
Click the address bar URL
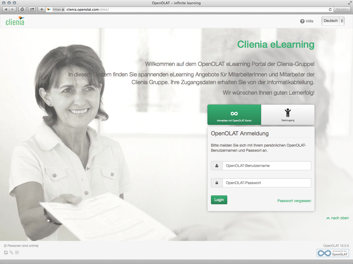point(88,9)
